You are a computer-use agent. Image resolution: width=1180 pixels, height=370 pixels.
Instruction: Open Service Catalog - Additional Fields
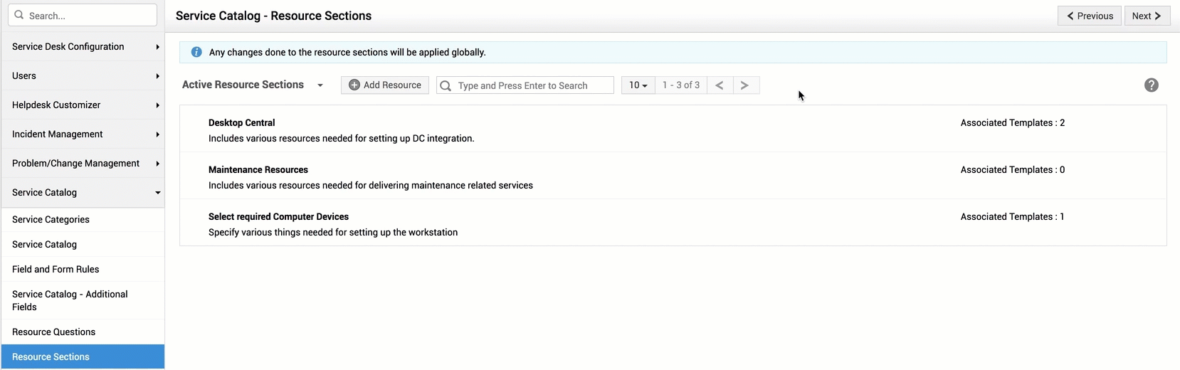coord(83,300)
